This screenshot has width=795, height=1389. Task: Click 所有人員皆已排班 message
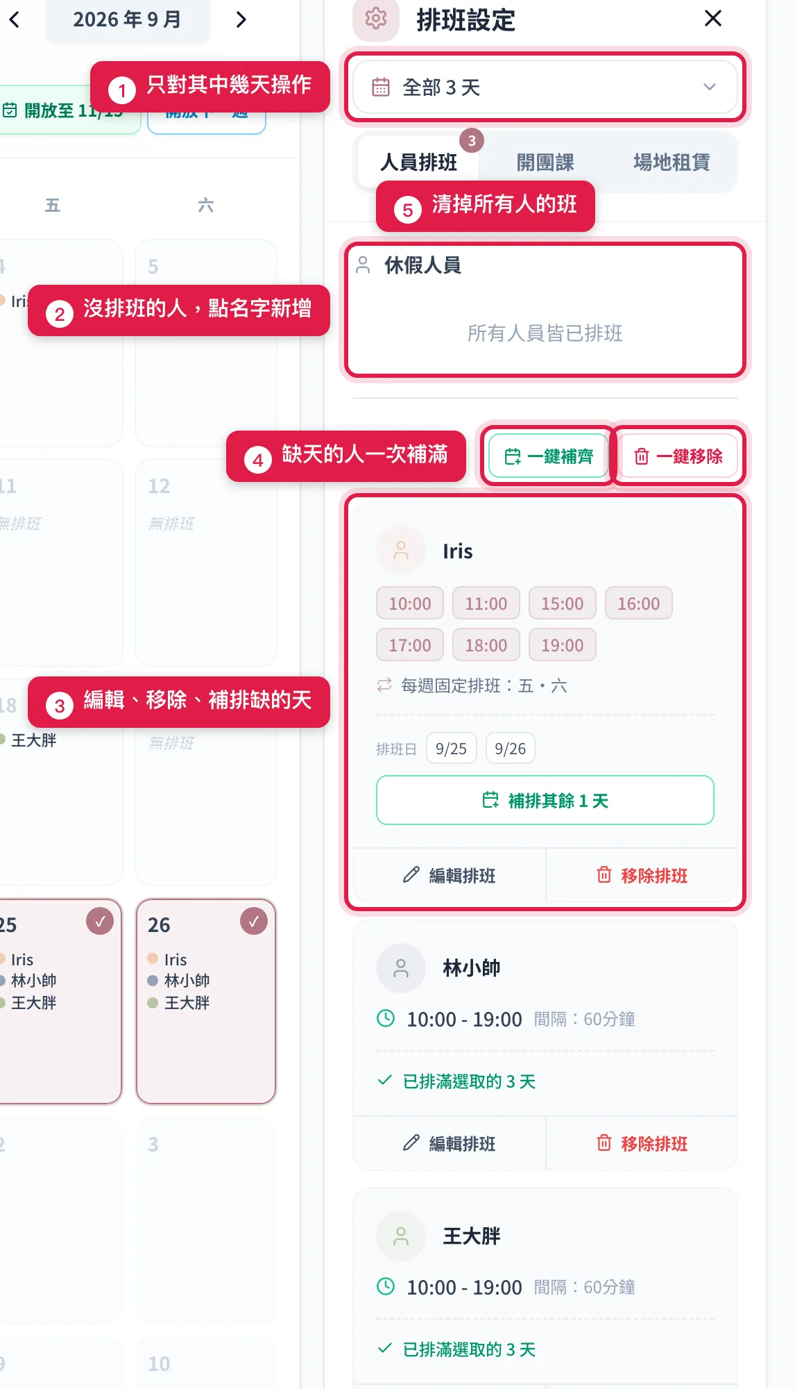(x=545, y=333)
